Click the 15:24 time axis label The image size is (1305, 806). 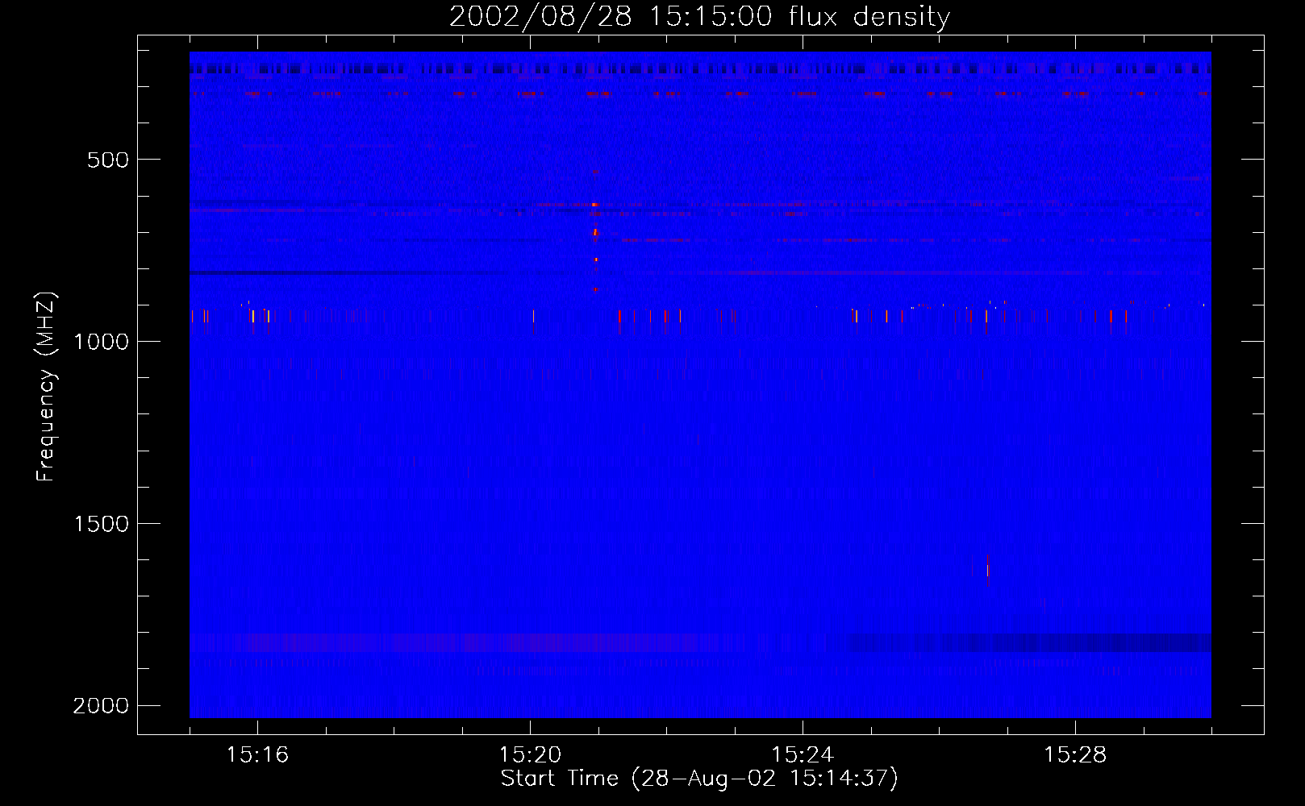(x=803, y=755)
